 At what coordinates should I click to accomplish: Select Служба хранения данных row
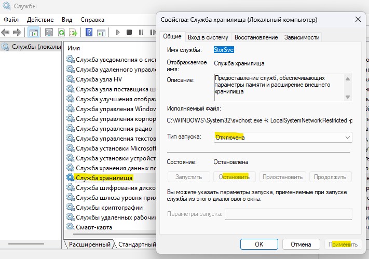click(x=111, y=168)
